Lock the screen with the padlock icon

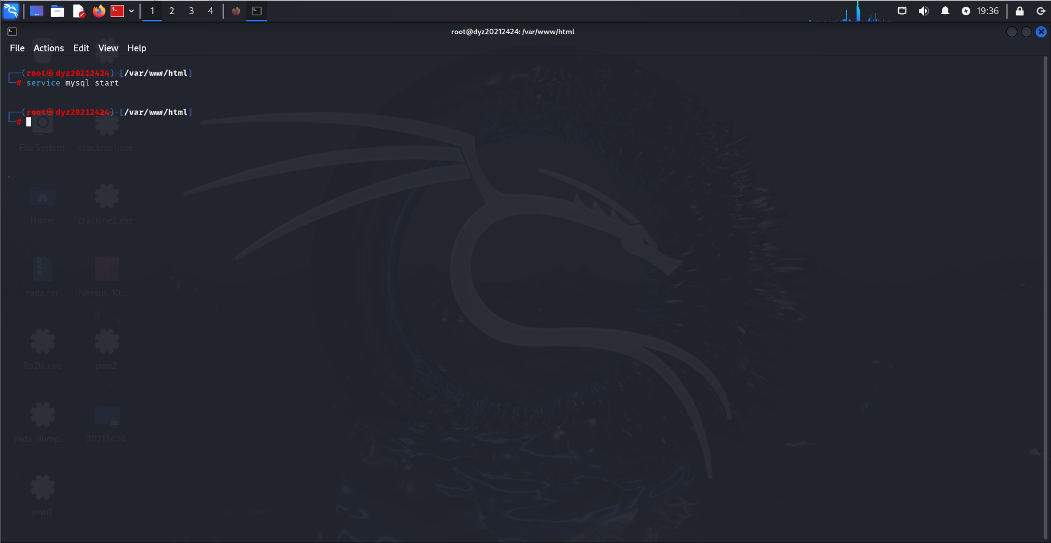click(x=1020, y=11)
